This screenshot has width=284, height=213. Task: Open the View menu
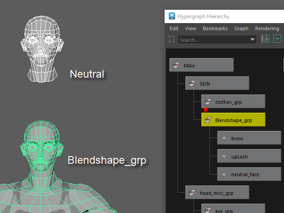(x=190, y=28)
